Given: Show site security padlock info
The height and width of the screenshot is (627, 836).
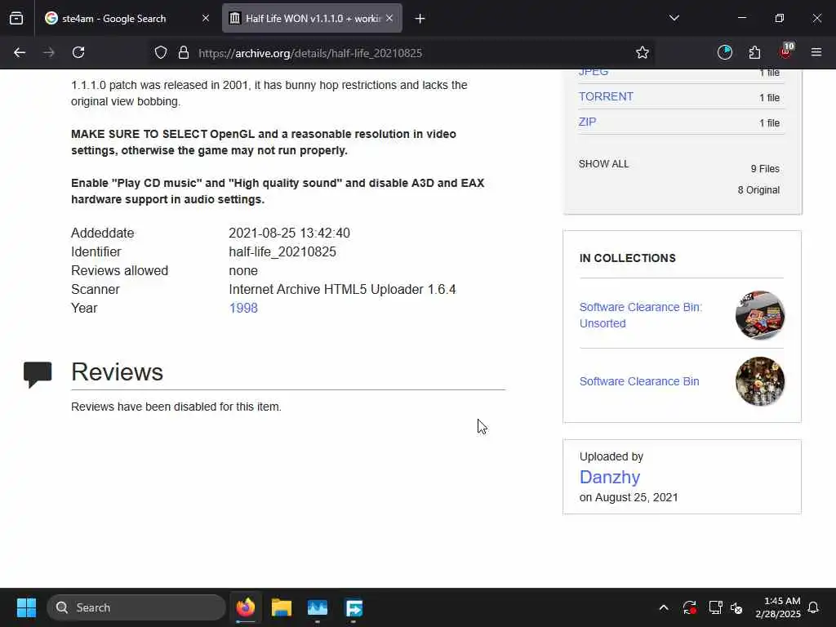Looking at the screenshot, I should click(x=184, y=53).
